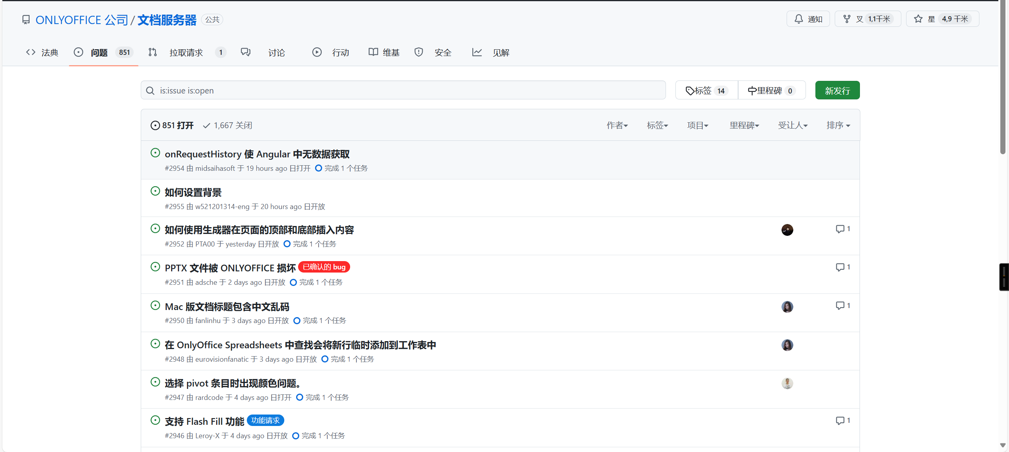Click the milestone signpost icon
The image size is (1009, 452).
[x=752, y=91]
